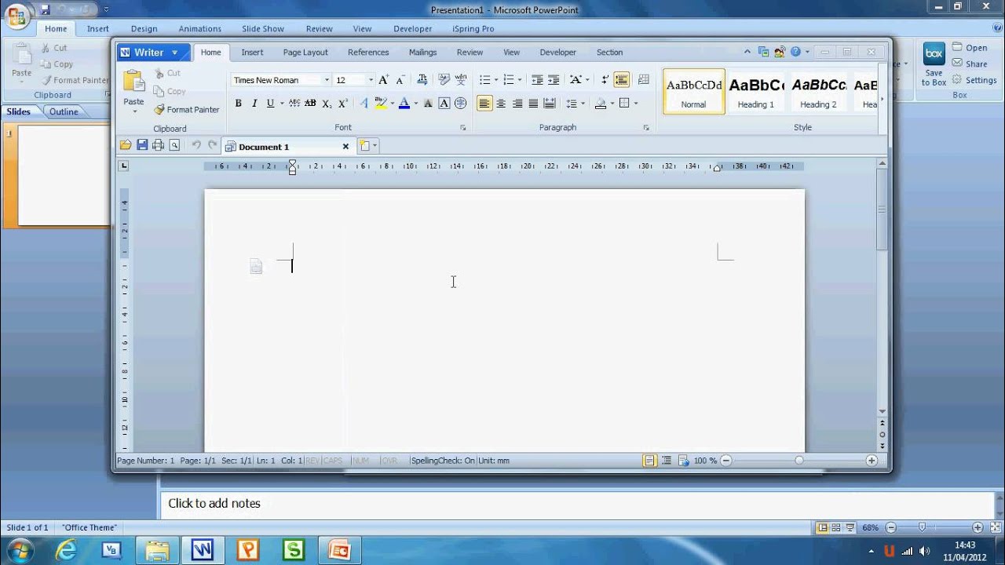Apply Italic formatting in Writer ribbon
The image size is (1005, 565).
[254, 104]
